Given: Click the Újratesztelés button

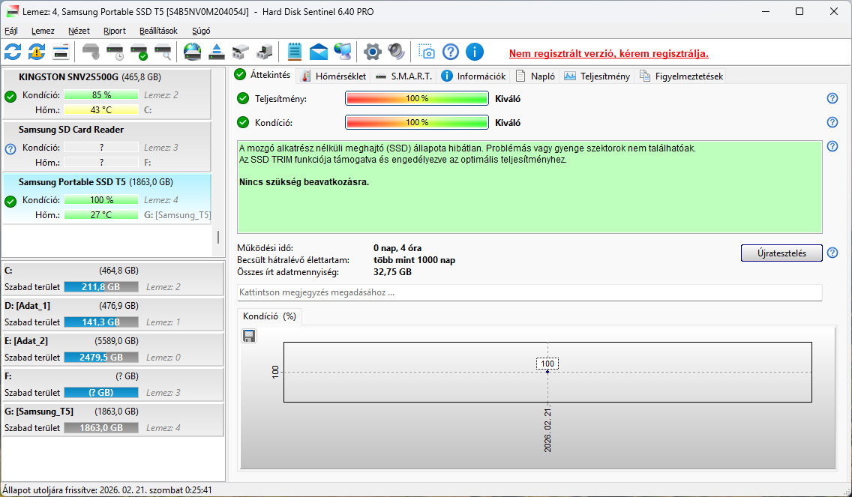Looking at the screenshot, I should point(781,253).
